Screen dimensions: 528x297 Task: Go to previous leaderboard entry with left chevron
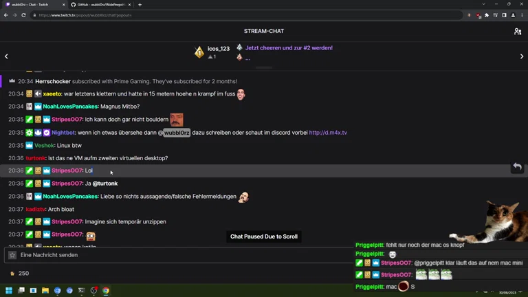pyautogui.click(x=7, y=56)
